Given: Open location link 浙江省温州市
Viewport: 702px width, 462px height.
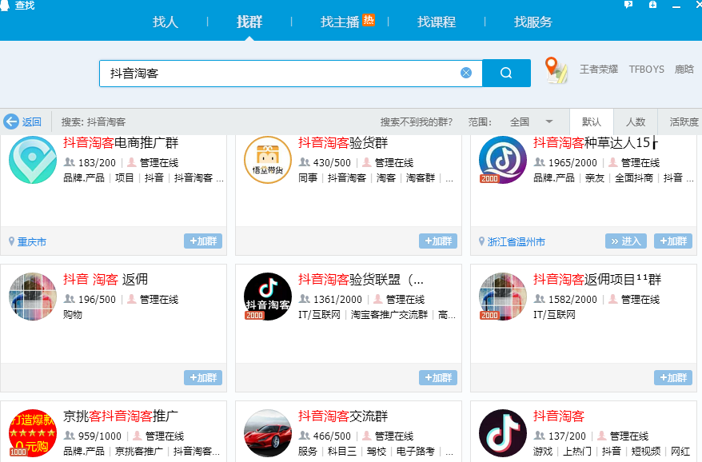Looking at the screenshot, I should coord(517,242).
